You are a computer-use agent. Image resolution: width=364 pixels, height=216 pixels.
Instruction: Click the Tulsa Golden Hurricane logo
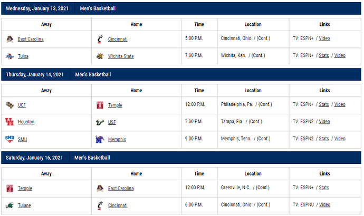click(9, 56)
